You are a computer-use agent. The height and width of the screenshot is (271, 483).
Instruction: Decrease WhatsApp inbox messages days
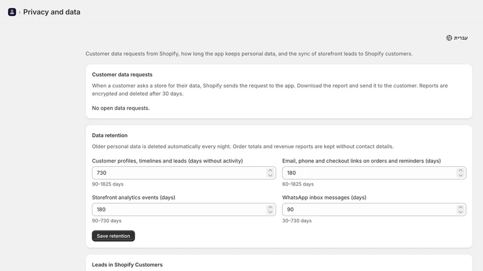[461, 212]
